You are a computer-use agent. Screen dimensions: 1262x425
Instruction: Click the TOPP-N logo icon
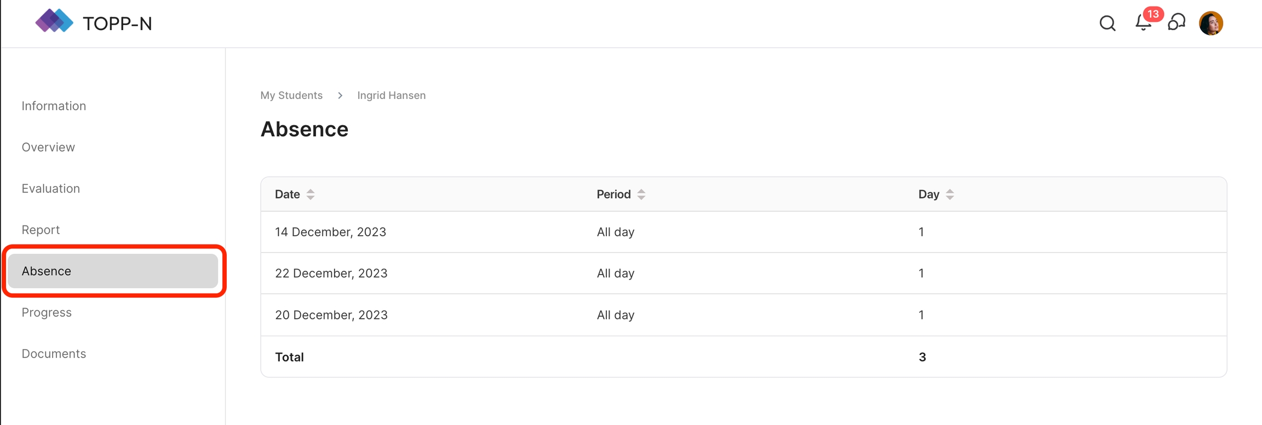54,21
